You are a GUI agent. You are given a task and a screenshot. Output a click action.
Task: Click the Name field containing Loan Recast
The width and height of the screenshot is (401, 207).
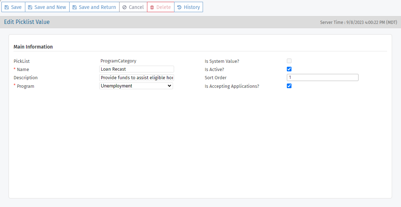tap(136, 69)
